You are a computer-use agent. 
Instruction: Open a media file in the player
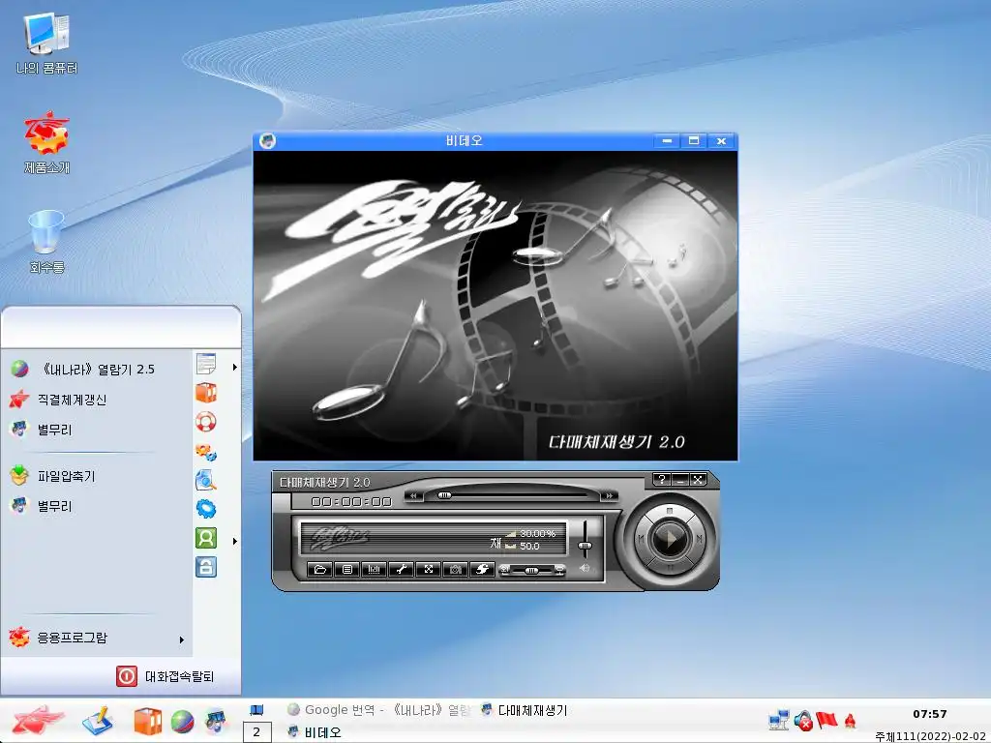[319, 569]
